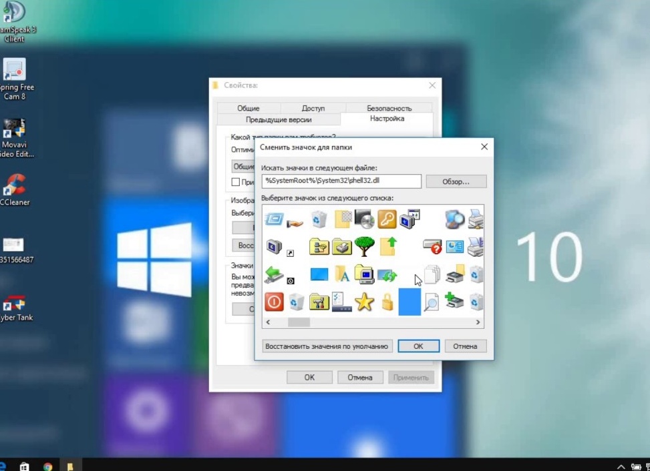Choose the green tree icon

click(364, 246)
